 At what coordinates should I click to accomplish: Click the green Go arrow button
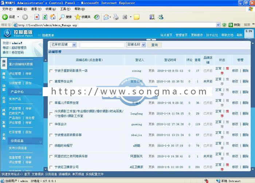pos(231,25)
